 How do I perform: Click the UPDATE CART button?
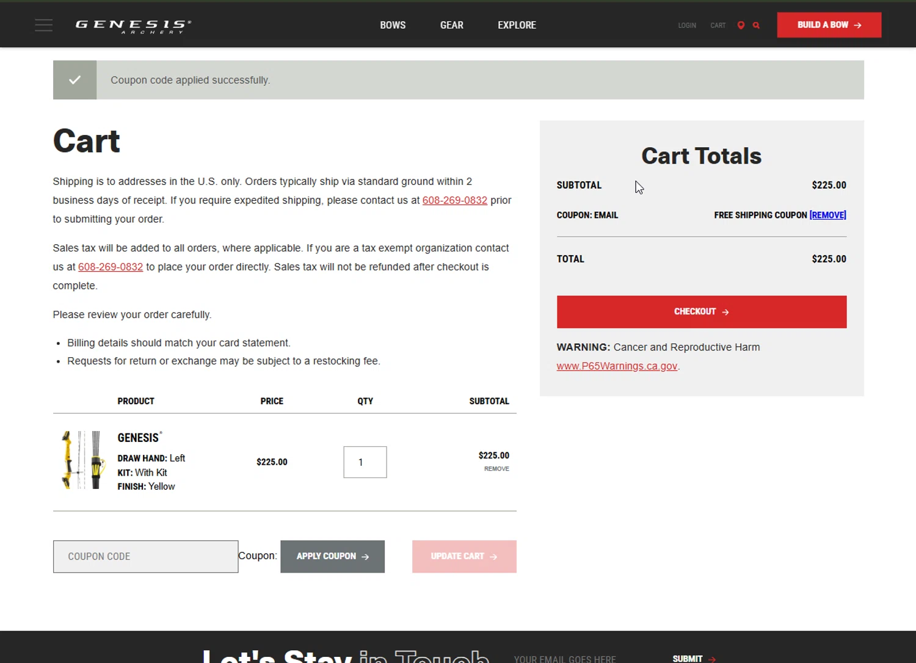click(464, 557)
